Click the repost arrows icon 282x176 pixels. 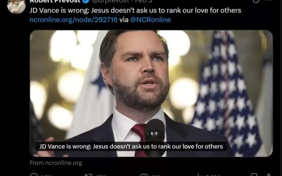click(x=88, y=175)
